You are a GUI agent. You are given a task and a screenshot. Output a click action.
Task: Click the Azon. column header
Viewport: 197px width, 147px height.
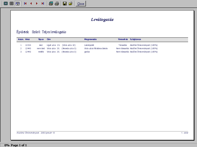point(21,39)
